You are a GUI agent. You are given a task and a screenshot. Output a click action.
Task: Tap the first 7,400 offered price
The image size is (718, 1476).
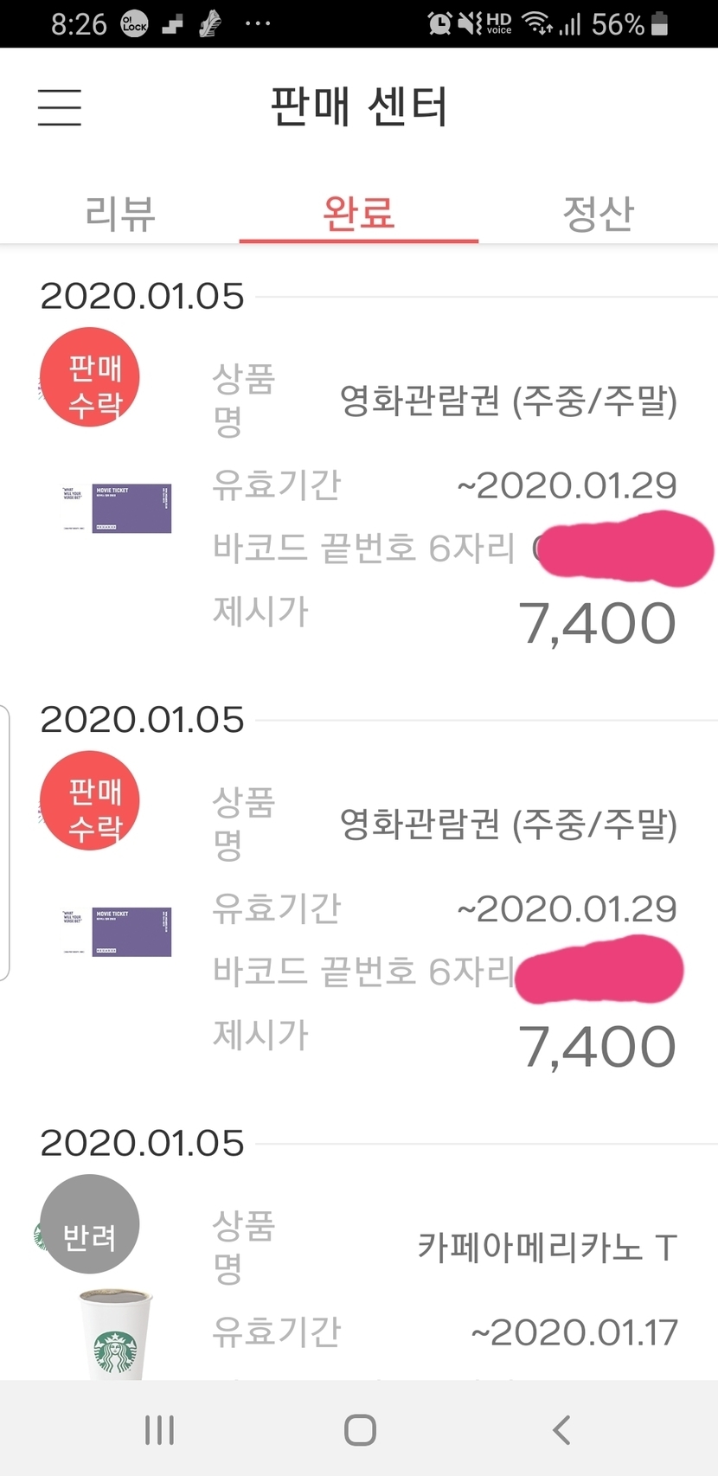(596, 624)
